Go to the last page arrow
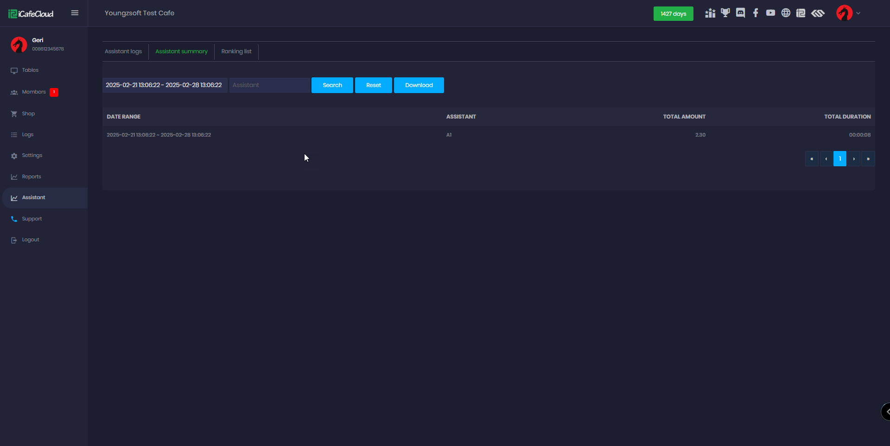This screenshot has height=446, width=890. click(x=868, y=159)
